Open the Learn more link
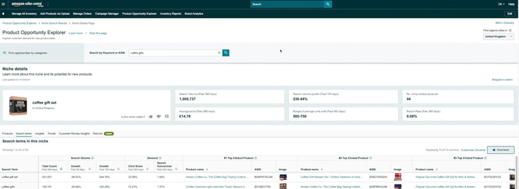The image size is (519, 189). coord(76,33)
